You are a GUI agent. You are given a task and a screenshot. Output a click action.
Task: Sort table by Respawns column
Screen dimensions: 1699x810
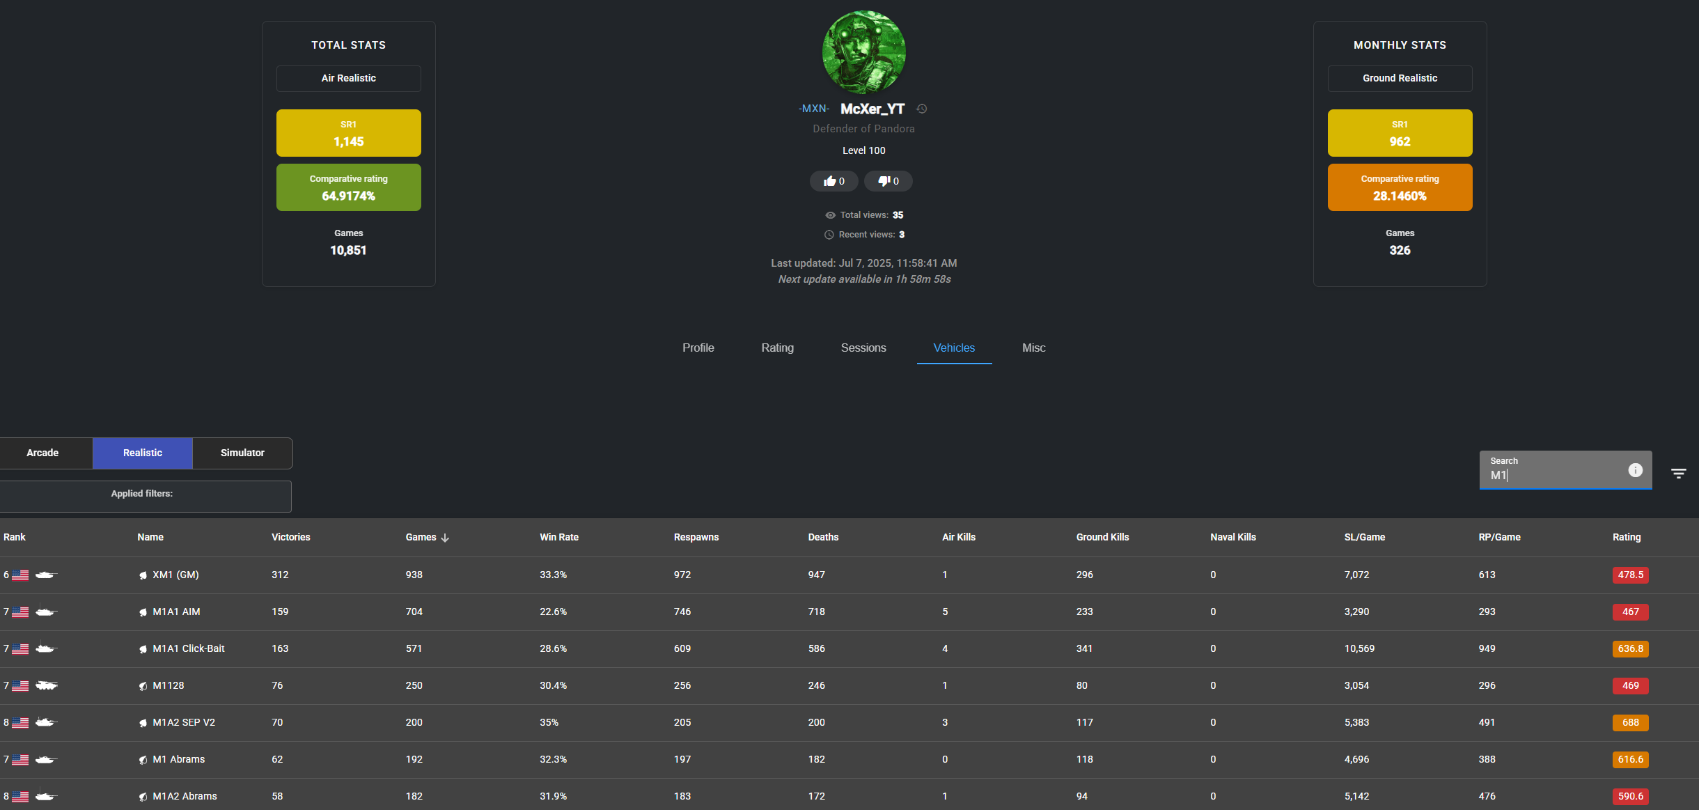pos(696,537)
